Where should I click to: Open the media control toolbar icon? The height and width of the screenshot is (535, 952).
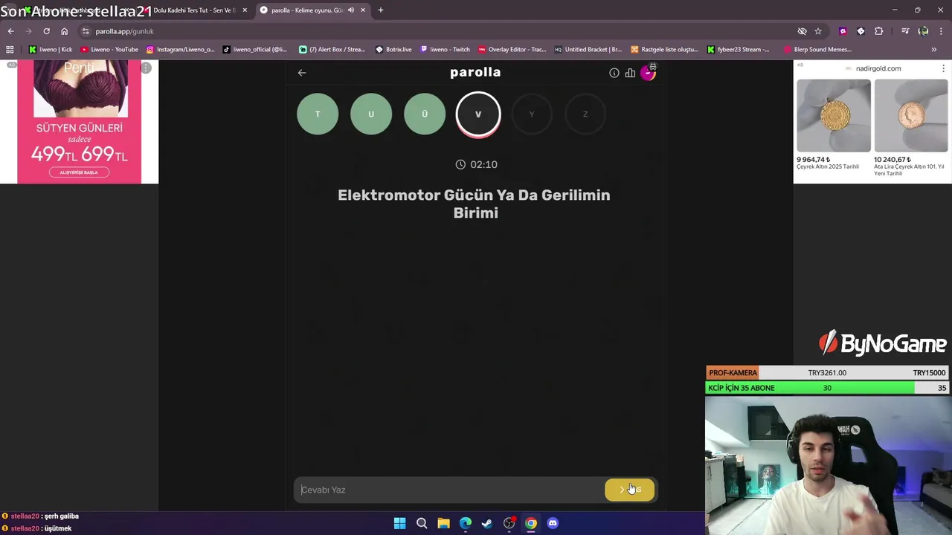[x=905, y=31]
